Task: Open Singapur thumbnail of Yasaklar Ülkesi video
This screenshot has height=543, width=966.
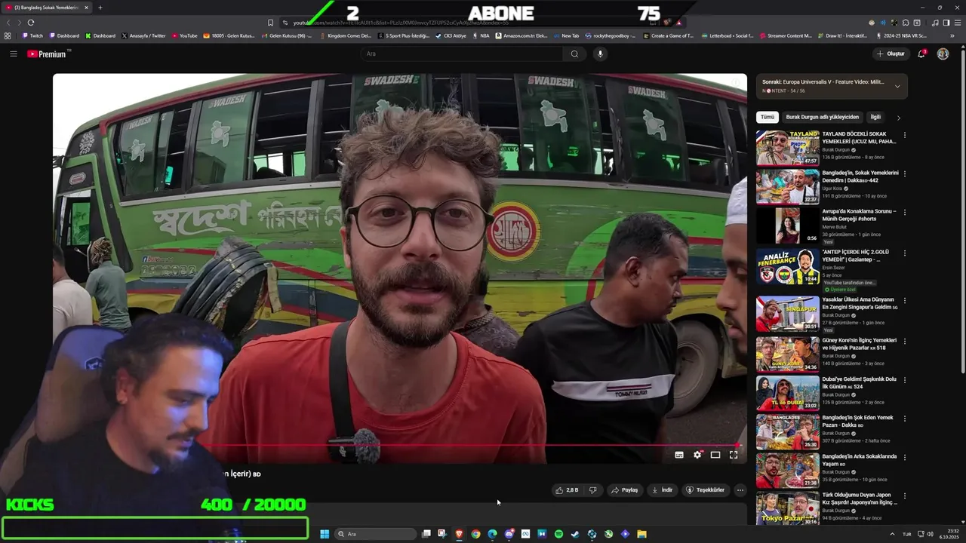Action: click(787, 314)
